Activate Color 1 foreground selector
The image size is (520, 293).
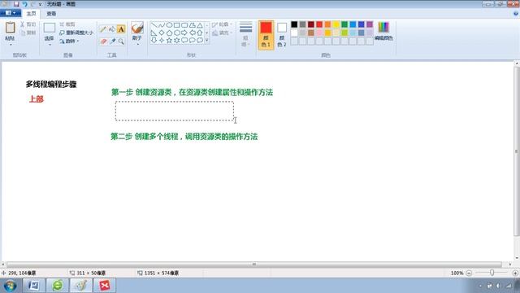pyautogui.click(x=266, y=34)
